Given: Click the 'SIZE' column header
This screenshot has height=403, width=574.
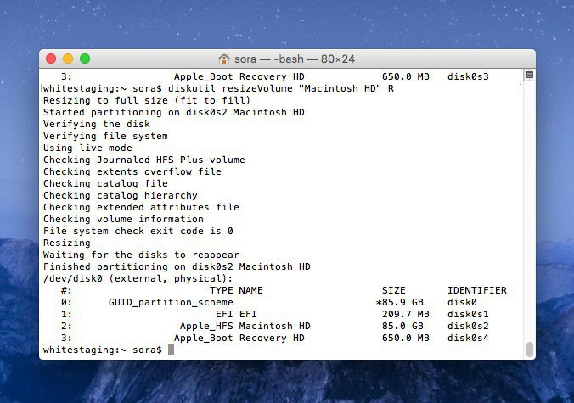Looking at the screenshot, I should tap(394, 290).
